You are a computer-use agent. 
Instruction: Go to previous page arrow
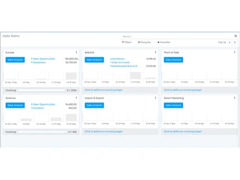click(229, 42)
